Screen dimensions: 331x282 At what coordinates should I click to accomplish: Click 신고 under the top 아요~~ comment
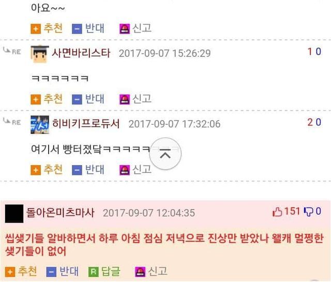(x=142, y=28)
